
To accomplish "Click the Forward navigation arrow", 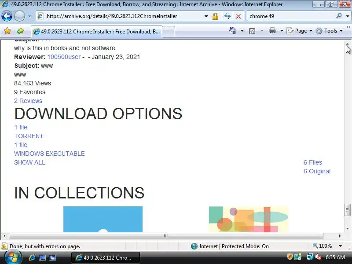I will (x=19, y=16).
